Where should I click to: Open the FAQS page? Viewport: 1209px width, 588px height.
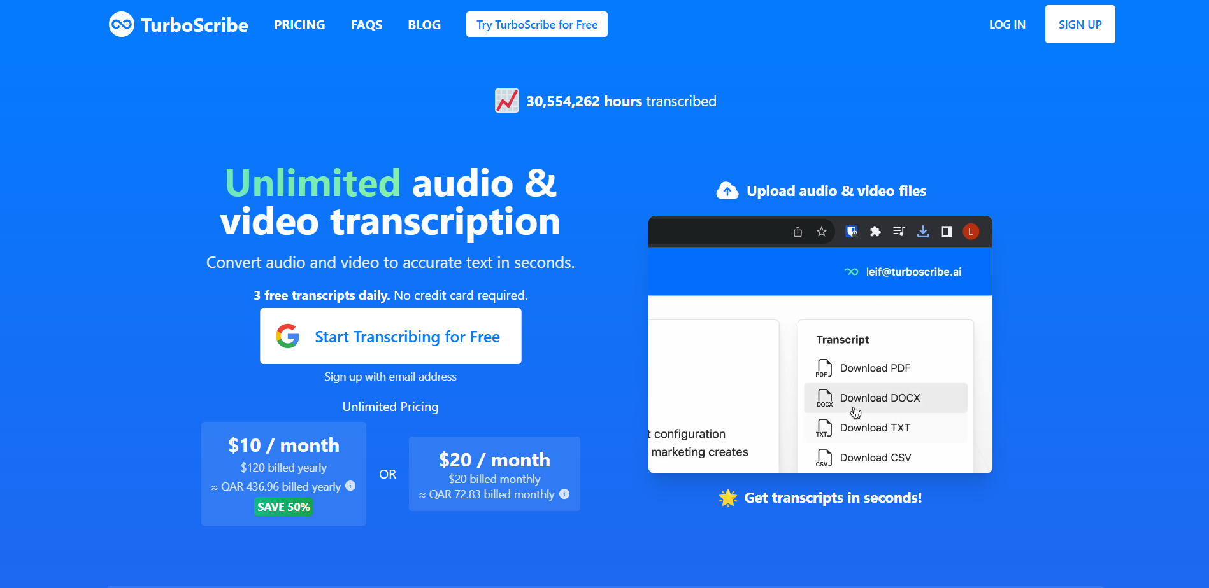tap(366, 25)
